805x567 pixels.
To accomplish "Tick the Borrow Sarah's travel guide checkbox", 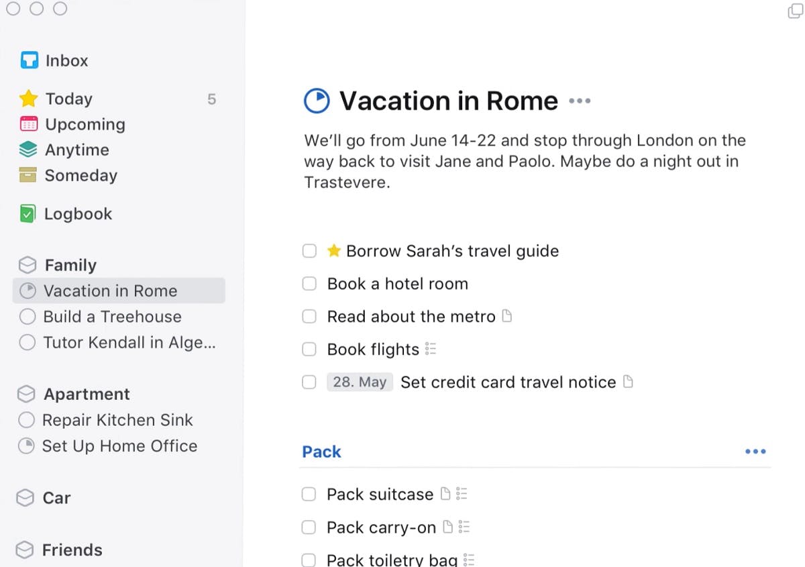I will (309, 251).
